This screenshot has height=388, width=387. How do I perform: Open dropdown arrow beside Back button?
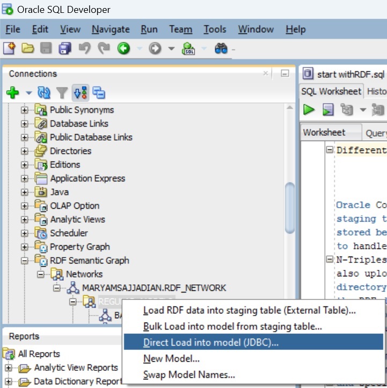tap(140, 48)
